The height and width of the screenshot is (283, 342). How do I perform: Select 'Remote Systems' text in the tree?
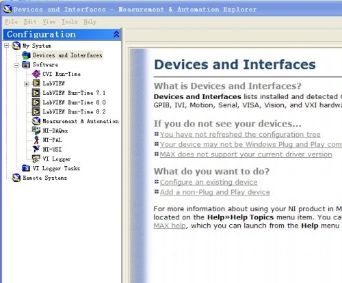point(44,178)
